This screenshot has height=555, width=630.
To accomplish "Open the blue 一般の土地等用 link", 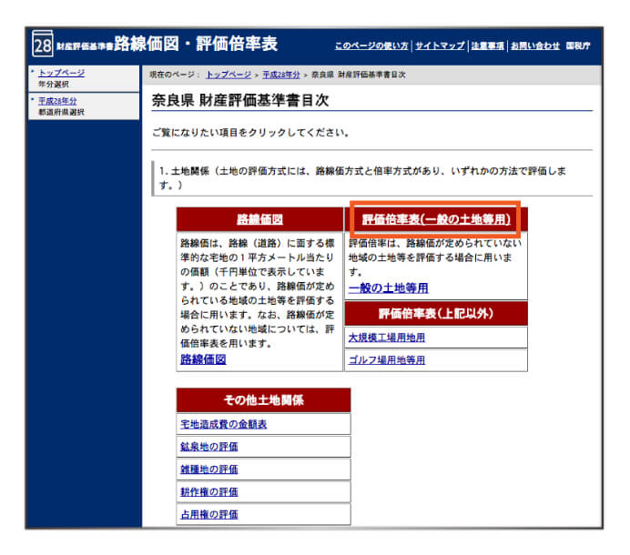I will click(x=388, y=288).
